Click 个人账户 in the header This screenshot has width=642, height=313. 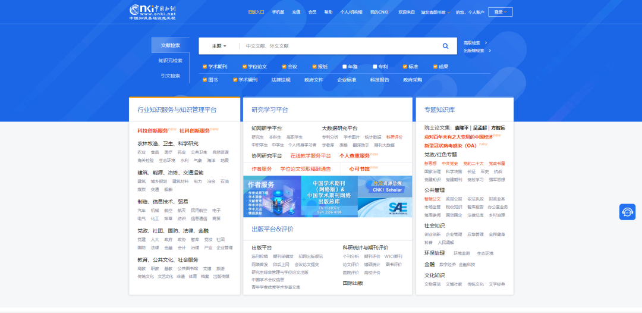pos(476,12)
